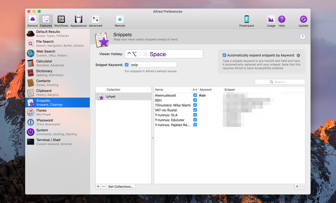Image resolution: width=336 pixels, height=203 pixels.
Task: Toggle auto-expand for Y-tunnus: Pajalan Ra...
Action: pyautogui.click(x=195, y=125)
